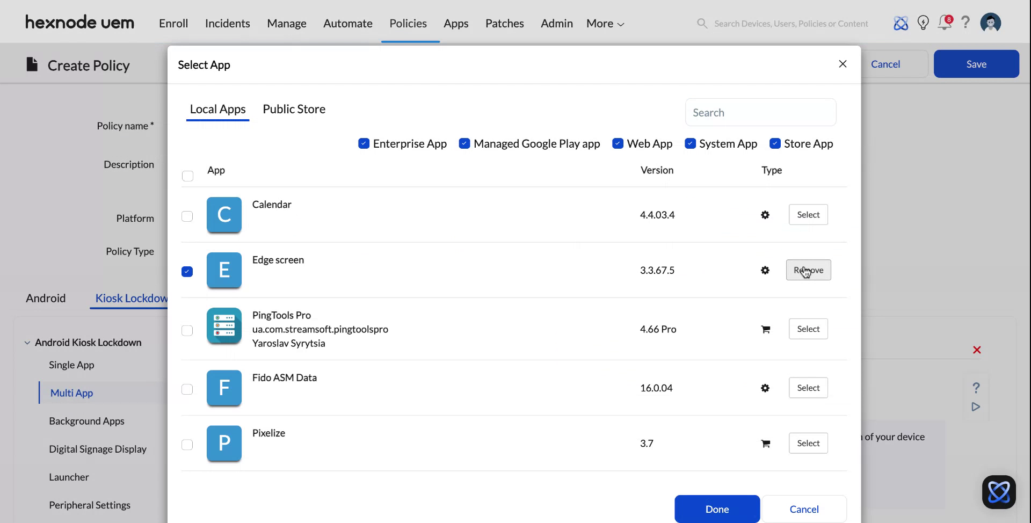Uncheck the Edge screen app row
This screenshot has width=1031, height=523.
pos(187,272)
